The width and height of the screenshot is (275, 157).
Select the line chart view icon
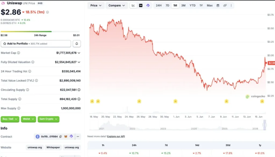tap(133, 5)
